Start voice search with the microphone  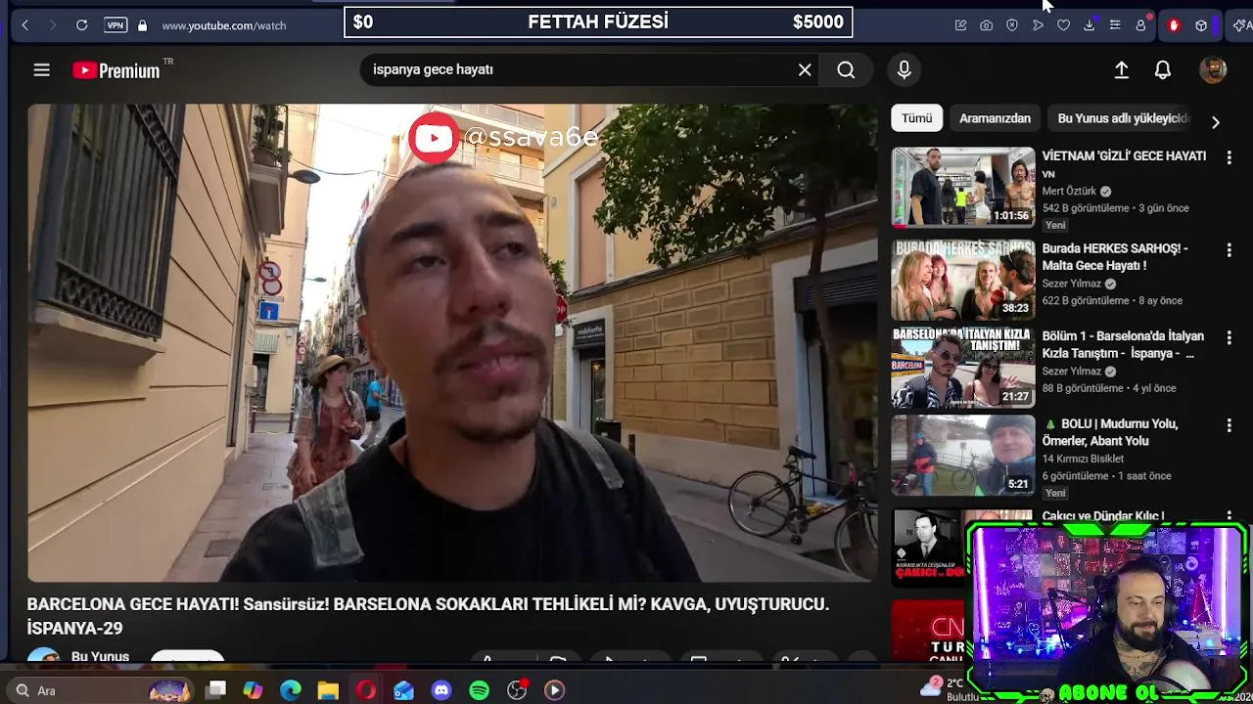coord(904,69)
